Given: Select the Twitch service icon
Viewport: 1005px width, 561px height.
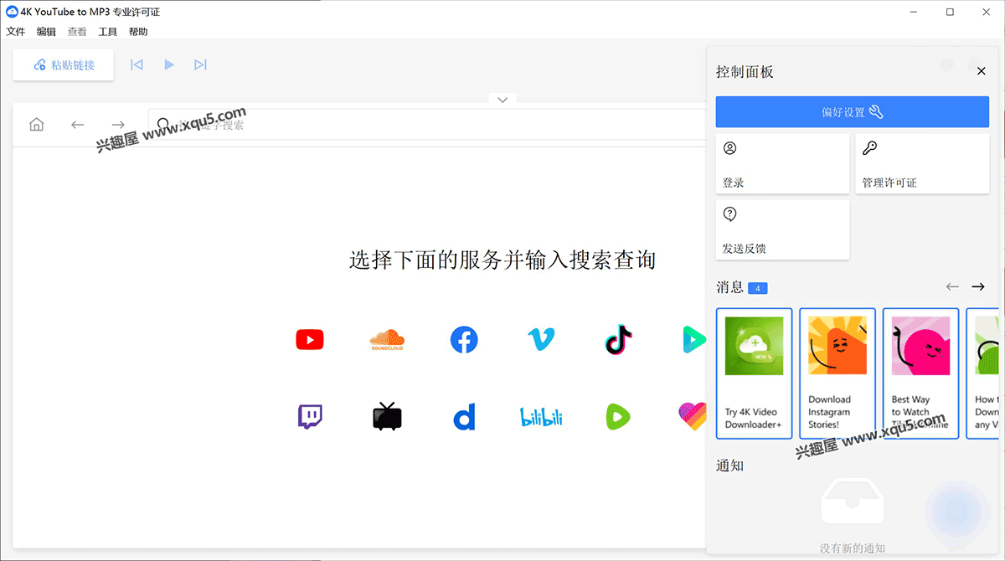Looking at the screenshot, I should pos(310,416).
